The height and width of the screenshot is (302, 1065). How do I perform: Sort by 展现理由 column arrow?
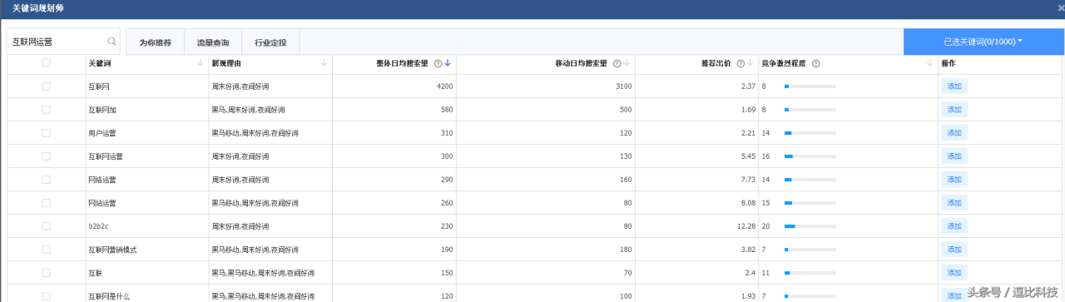point(324,63)
